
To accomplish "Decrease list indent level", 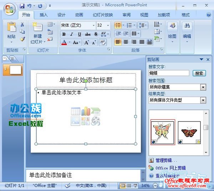I will point(118,33).
